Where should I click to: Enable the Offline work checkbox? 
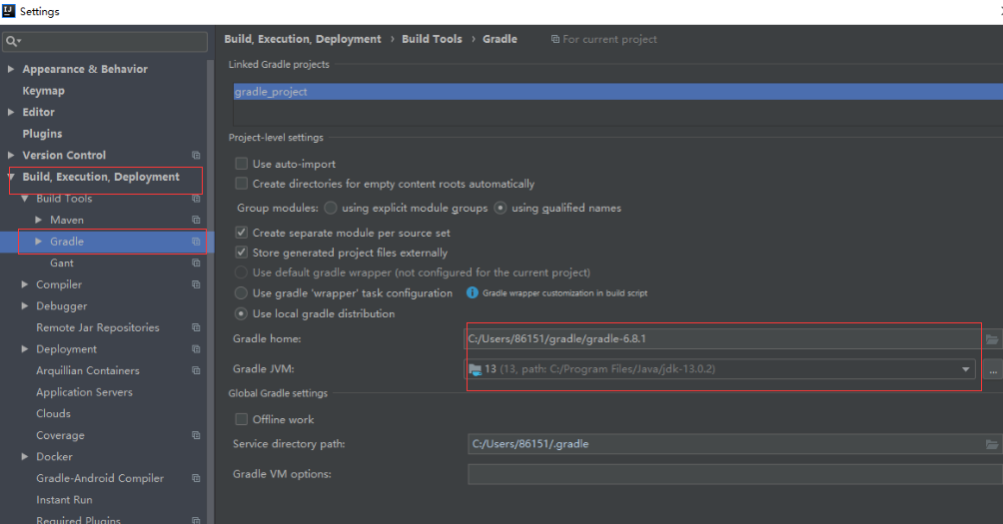(241, 419)
